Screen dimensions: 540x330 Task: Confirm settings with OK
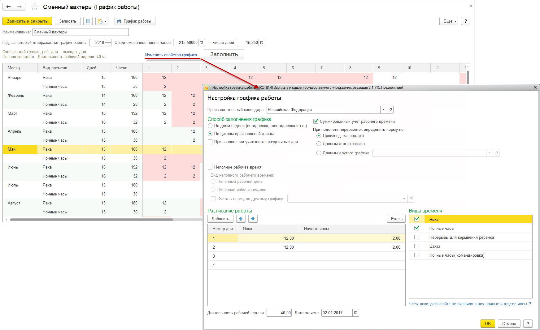[x=488, y=324]
